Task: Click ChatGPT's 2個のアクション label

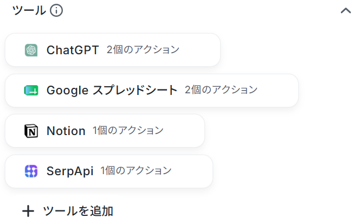Action: (x=143, y=49)
